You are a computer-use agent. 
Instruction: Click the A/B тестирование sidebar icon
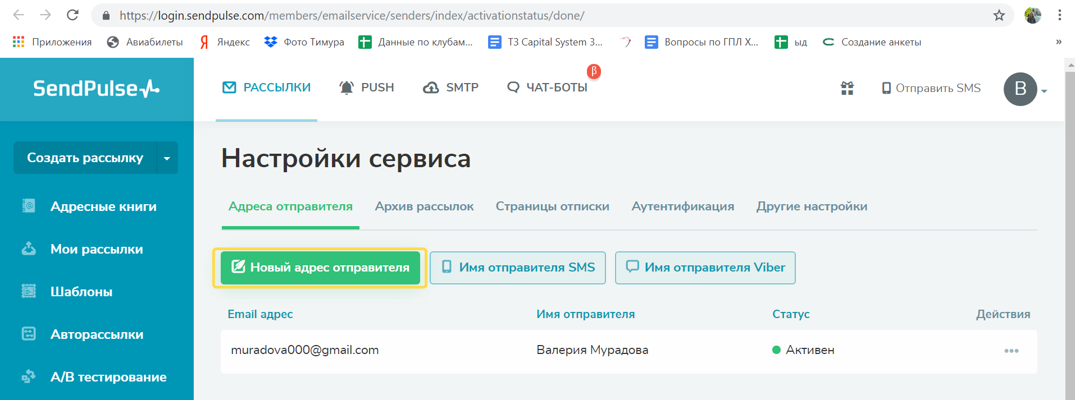(29, 376)
